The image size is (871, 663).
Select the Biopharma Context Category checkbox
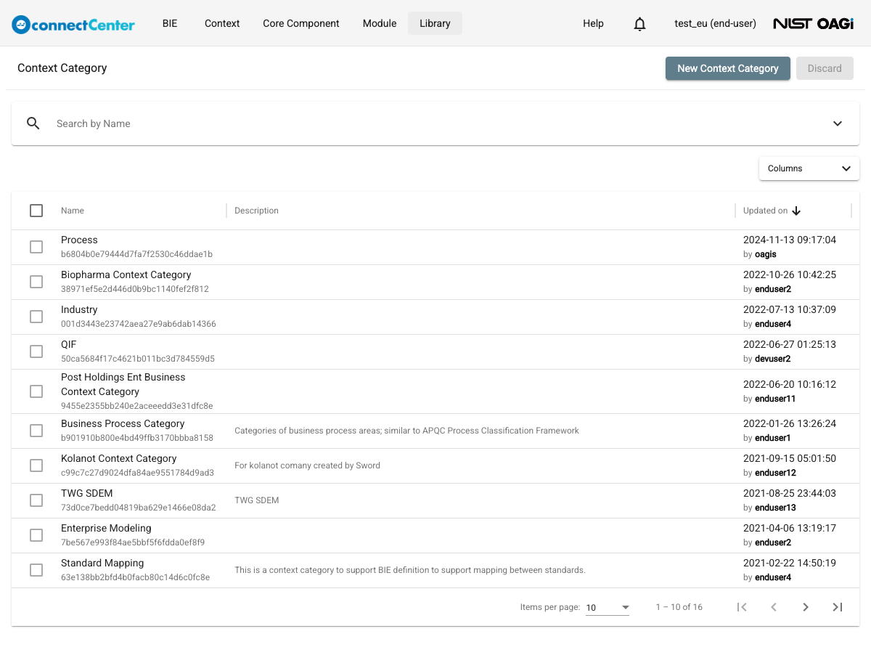(x=36, y=282)
